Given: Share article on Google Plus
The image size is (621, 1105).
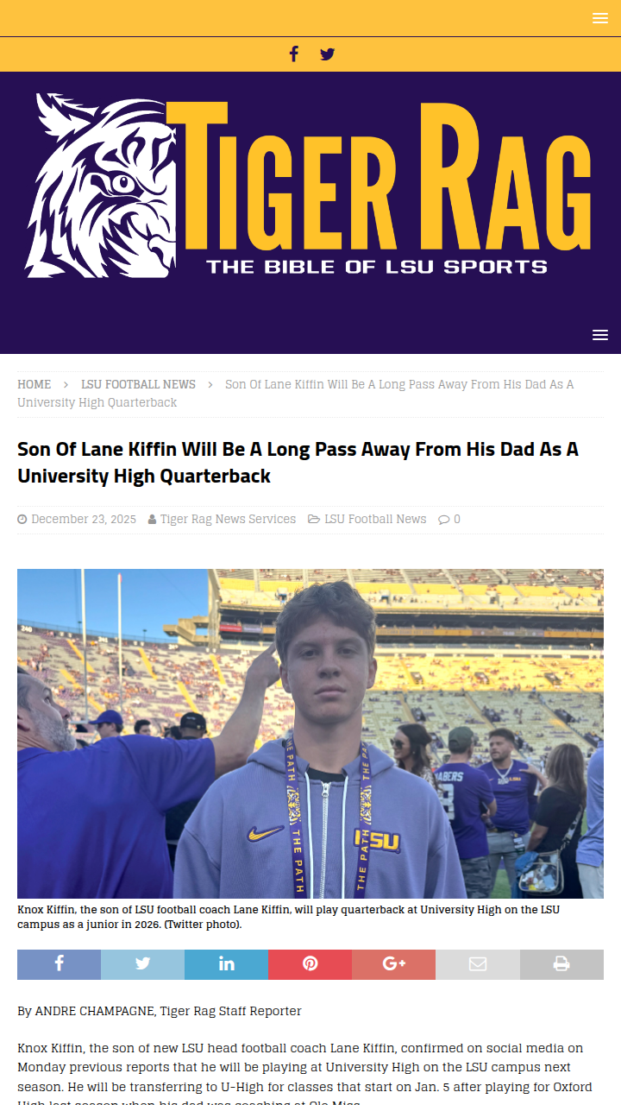Looking at the screenshot, I should tap(393, 964).
